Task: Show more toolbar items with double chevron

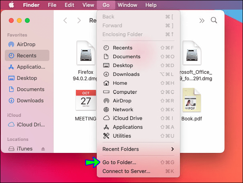Action: click(202, 20)
